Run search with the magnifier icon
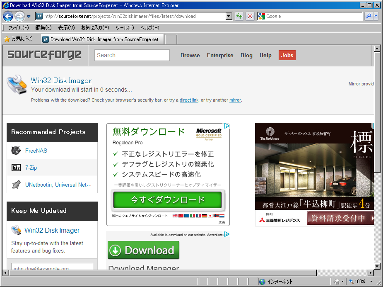Image resolution: width=383 pixels, height=287 pixels. click(369, 16)
